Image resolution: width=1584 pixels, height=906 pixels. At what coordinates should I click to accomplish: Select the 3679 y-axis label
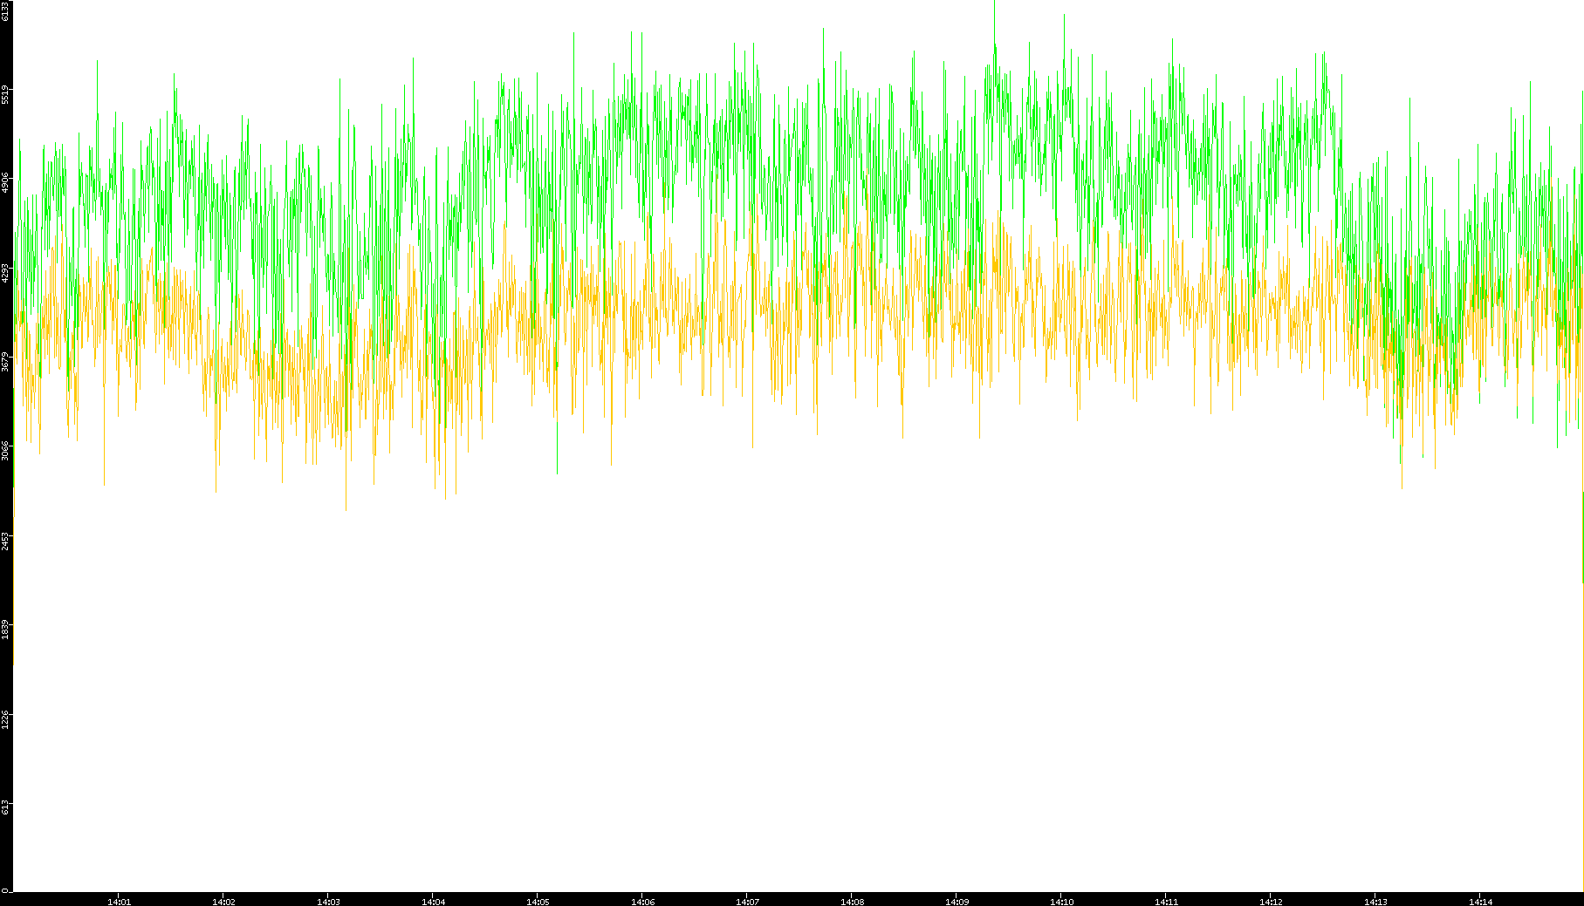coord(6,362)
